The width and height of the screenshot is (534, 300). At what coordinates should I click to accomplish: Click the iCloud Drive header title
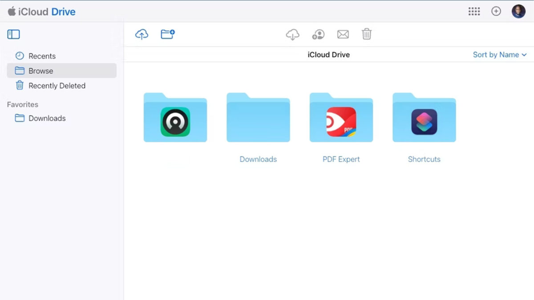tap(328, 55)
